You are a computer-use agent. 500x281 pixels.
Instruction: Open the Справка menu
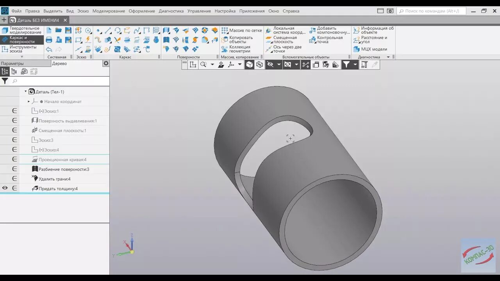coord(291,11)
